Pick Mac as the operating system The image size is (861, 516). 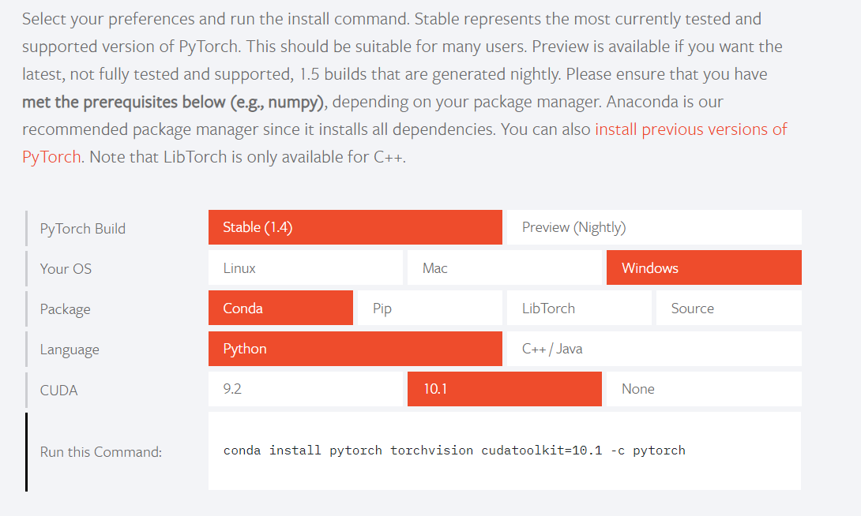click(504, 268)
